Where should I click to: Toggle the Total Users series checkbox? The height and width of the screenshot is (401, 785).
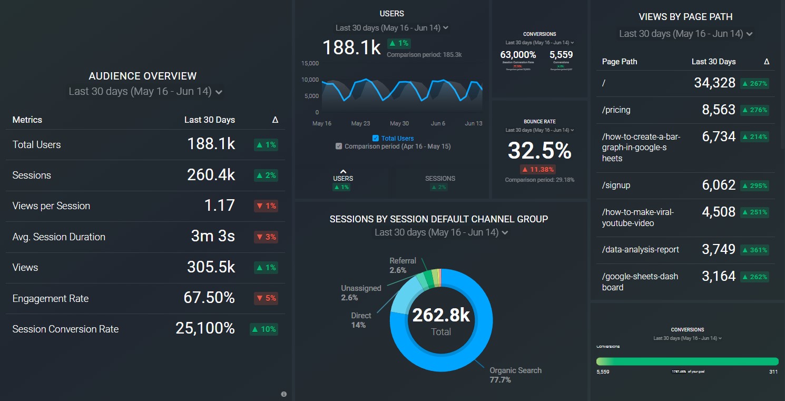(376, 139)
